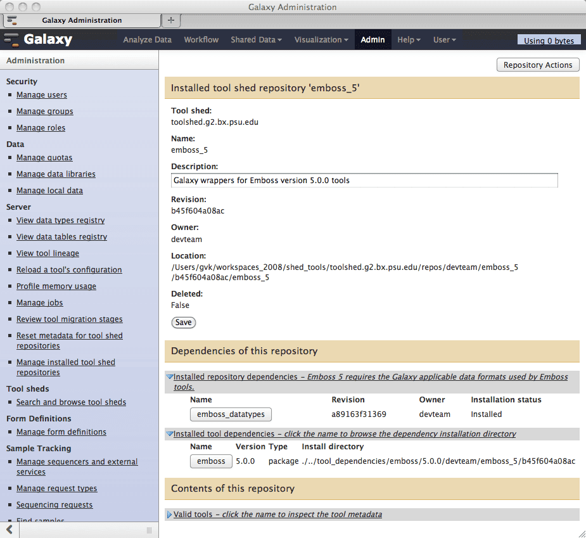Open the Visualization dropdown menu
586x538 pixels.
321,40
